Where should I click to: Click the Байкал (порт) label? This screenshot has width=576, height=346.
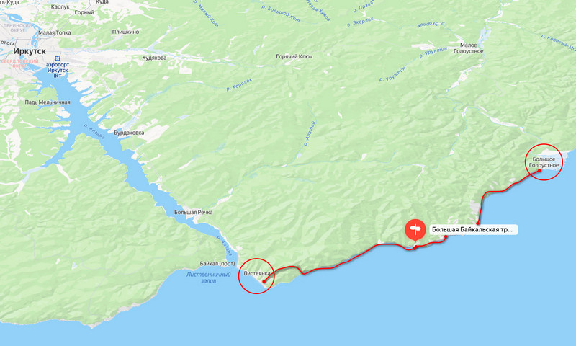pyautogui.click(x=217, y=264)
